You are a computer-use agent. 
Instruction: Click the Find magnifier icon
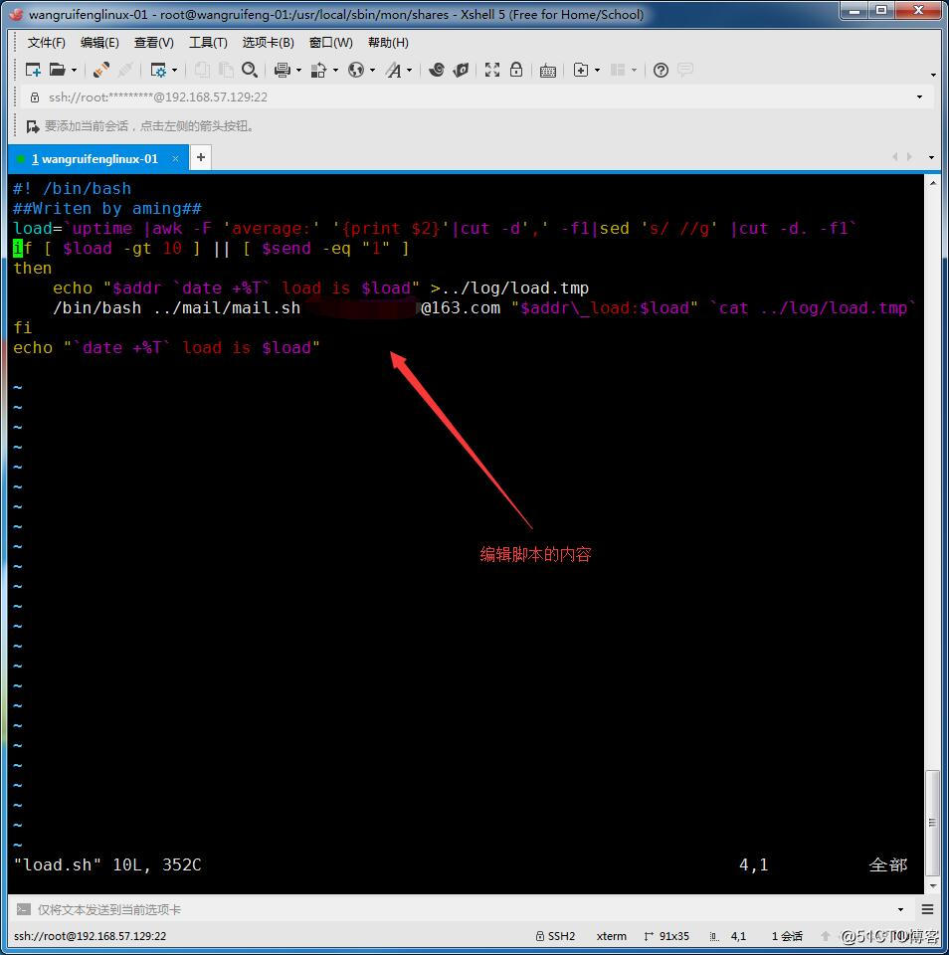click(249, 70)
